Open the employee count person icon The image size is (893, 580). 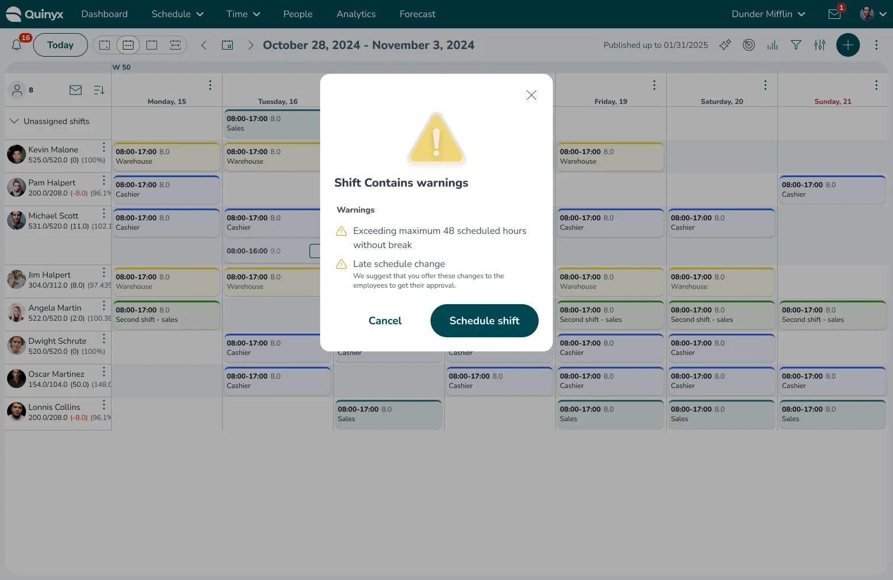coord(17,90)
